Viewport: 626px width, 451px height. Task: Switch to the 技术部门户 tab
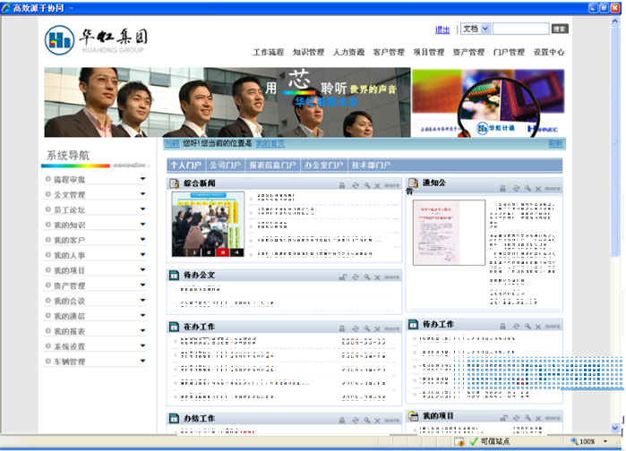(x=371, y=165)
